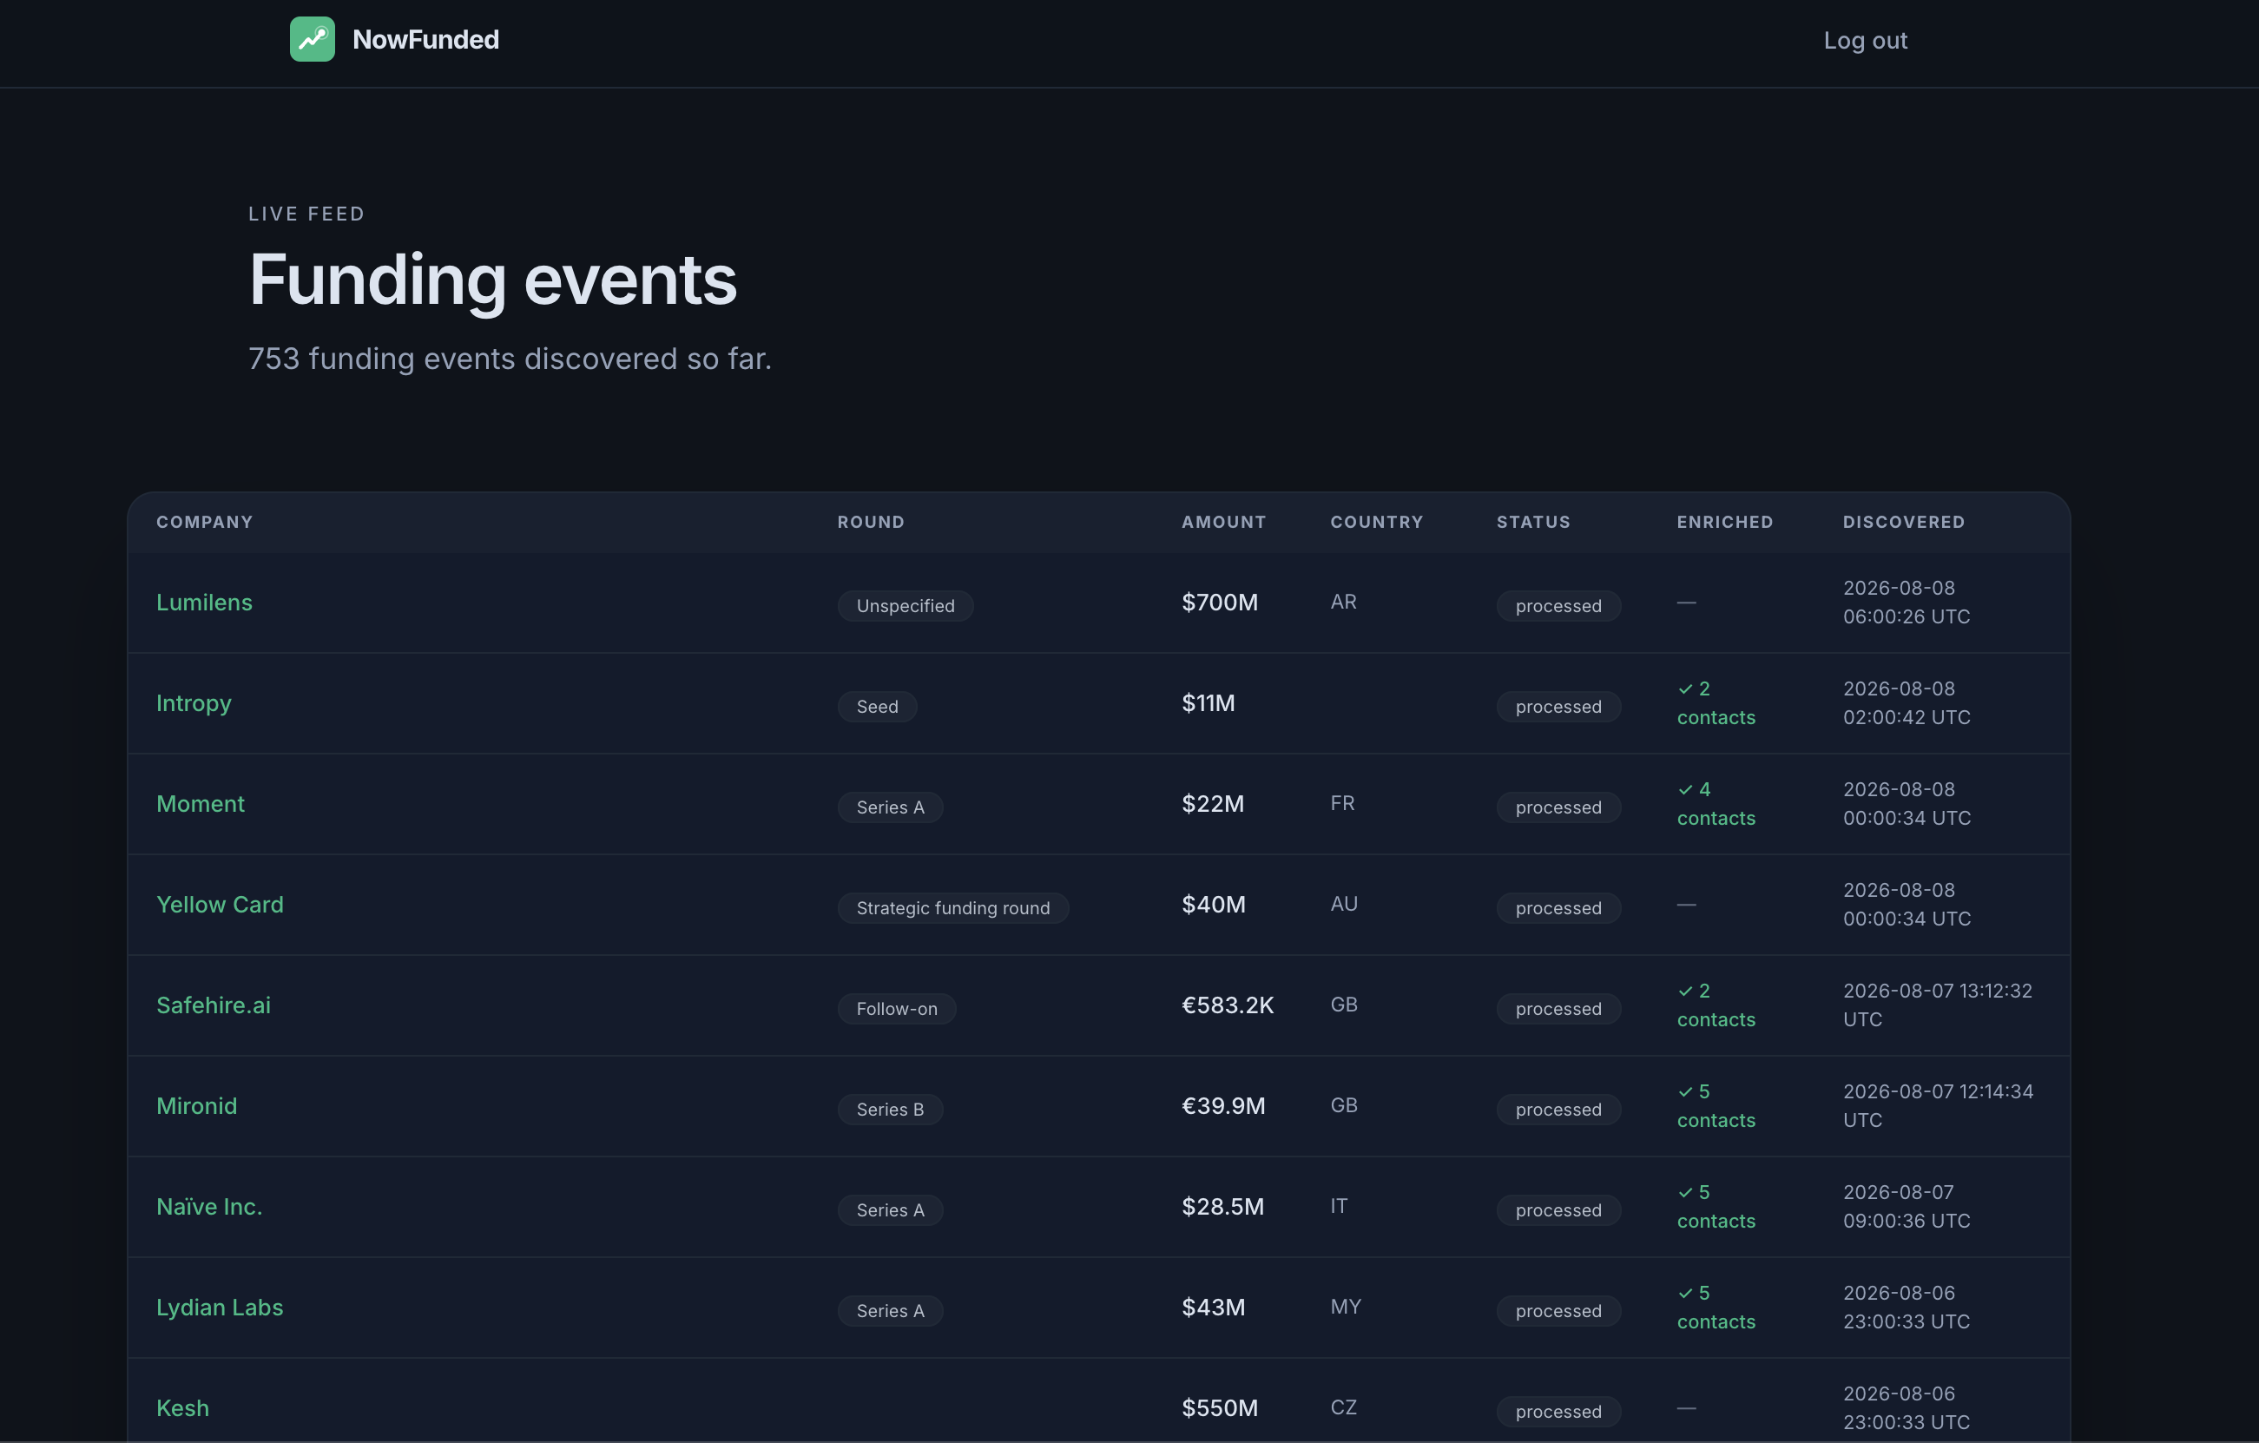2259x1443 pixels.
Task: Open the Kesh company link
Action: [x=183, y=1407]
